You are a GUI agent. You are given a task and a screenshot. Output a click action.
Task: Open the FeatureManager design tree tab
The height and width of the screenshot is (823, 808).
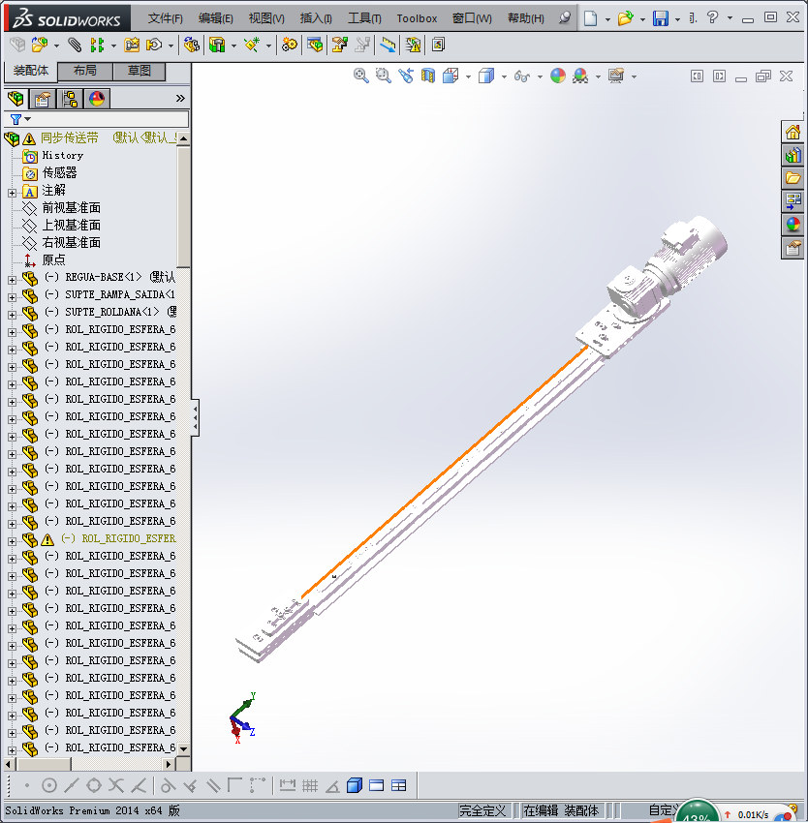click(16, 98)
